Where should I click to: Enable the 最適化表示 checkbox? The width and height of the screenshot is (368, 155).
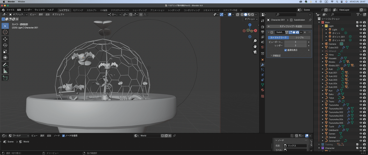tap(286, 50)
